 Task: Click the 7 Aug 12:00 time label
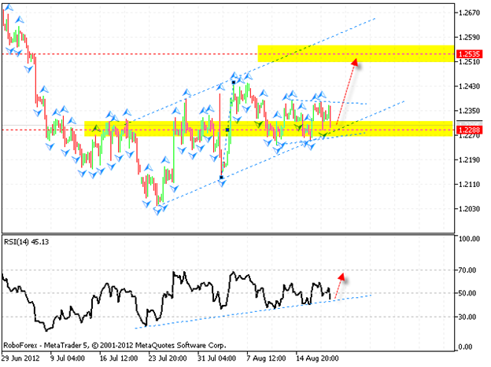(266, 358)
